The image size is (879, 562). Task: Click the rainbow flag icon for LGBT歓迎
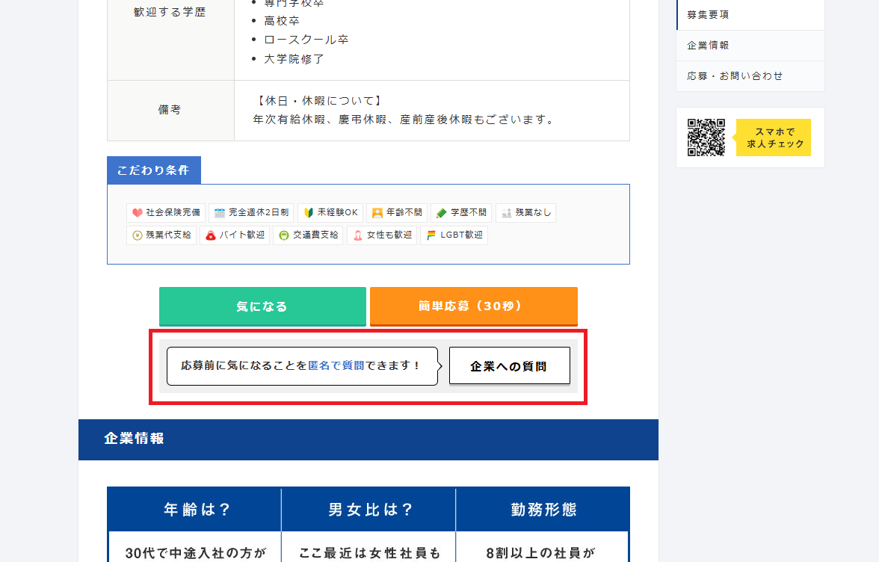pyautogui.click(x=431, y=235)
